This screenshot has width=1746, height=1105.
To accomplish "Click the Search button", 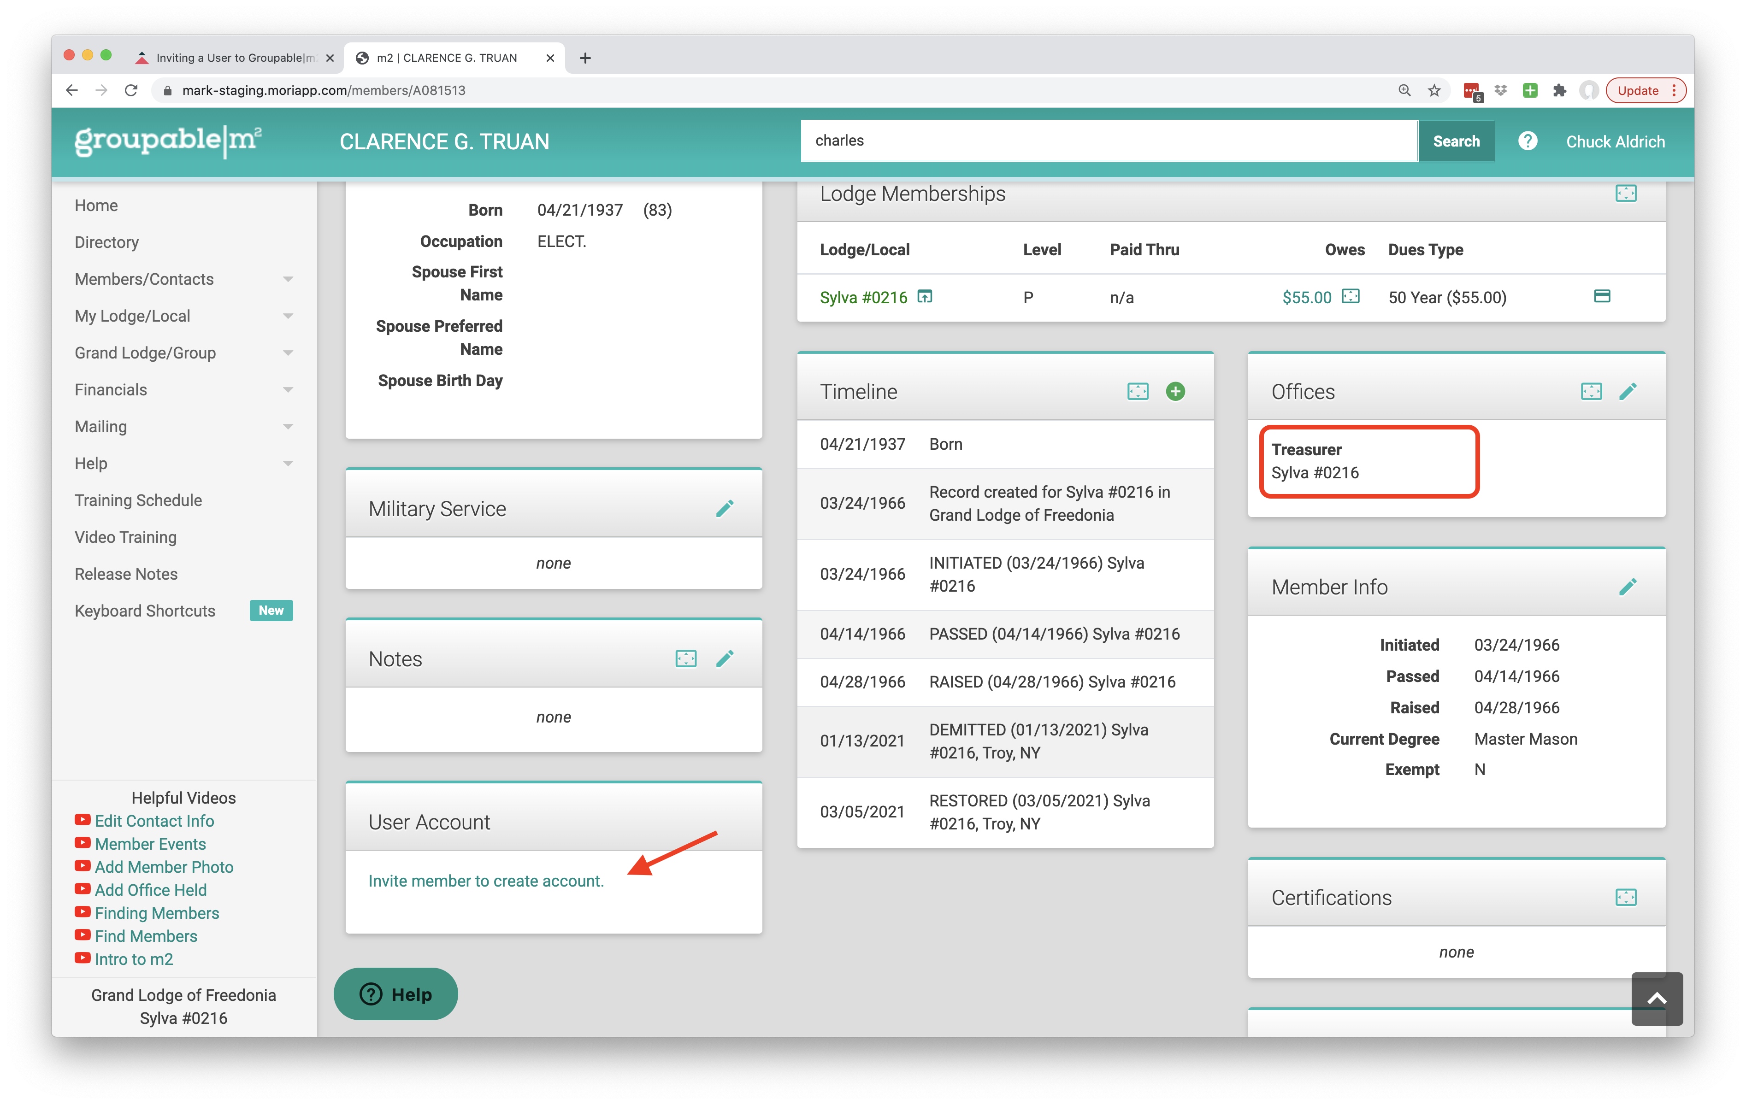I will 1456,141.
